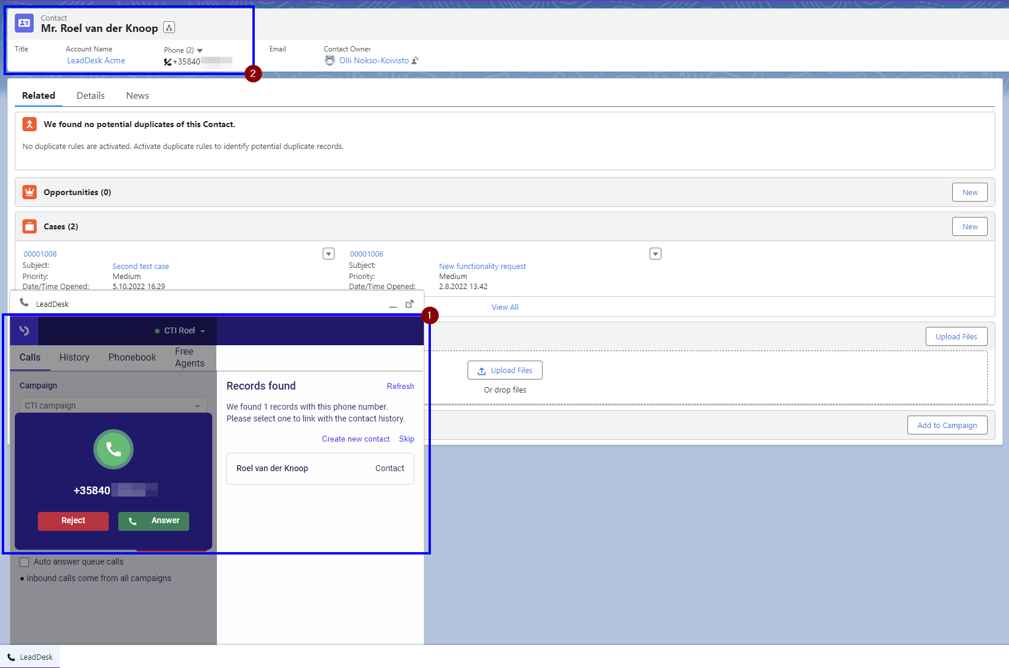Click the LeadDesk logo icon in the softphone
This screenshot has height=668, width=1009.
click(x=24, y=330)
